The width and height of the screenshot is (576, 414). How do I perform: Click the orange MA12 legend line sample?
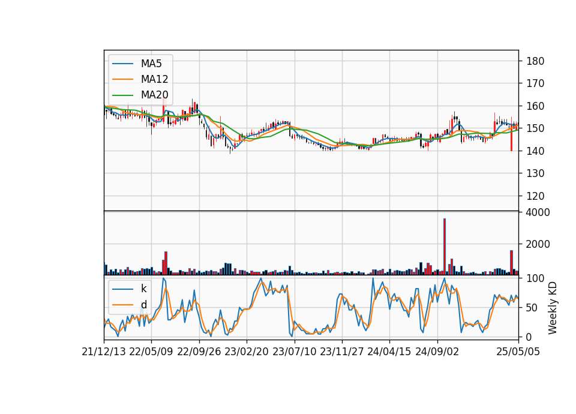point(122,79)
